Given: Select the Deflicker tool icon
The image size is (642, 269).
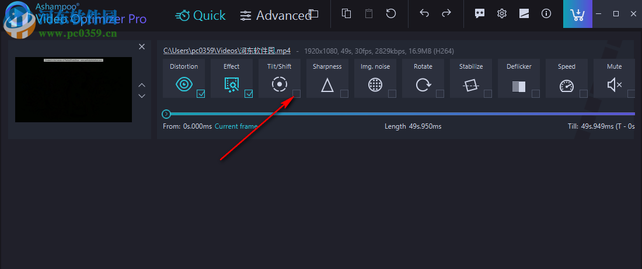Looking at the screenshot, I should [519, 86].
